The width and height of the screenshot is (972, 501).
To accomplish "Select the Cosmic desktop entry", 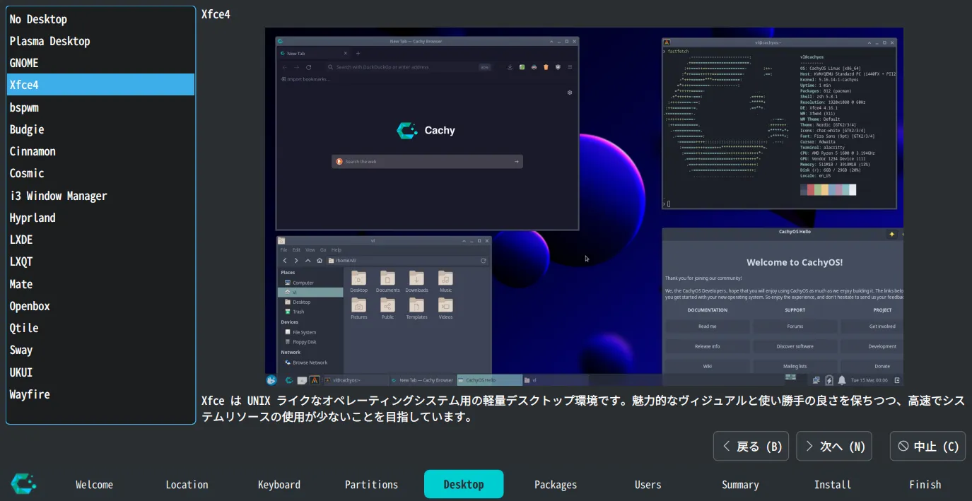I will click(100, 173).
